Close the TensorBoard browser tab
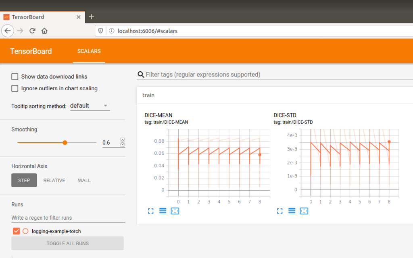This screenshot has width=413, height=258. click(x=79, y=17)
